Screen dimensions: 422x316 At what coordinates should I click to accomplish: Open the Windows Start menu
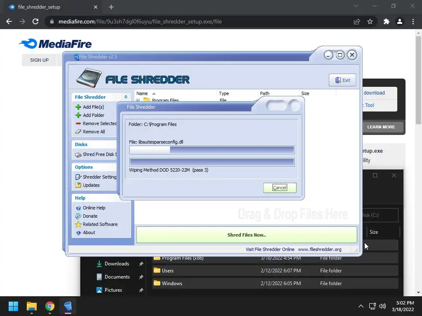[13, 306]
